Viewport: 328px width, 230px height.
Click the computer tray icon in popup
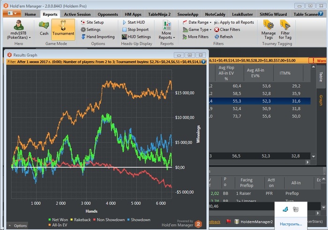click(x=296, y=209)
